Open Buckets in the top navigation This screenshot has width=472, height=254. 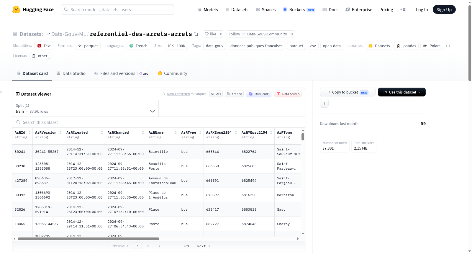[299, 9]
